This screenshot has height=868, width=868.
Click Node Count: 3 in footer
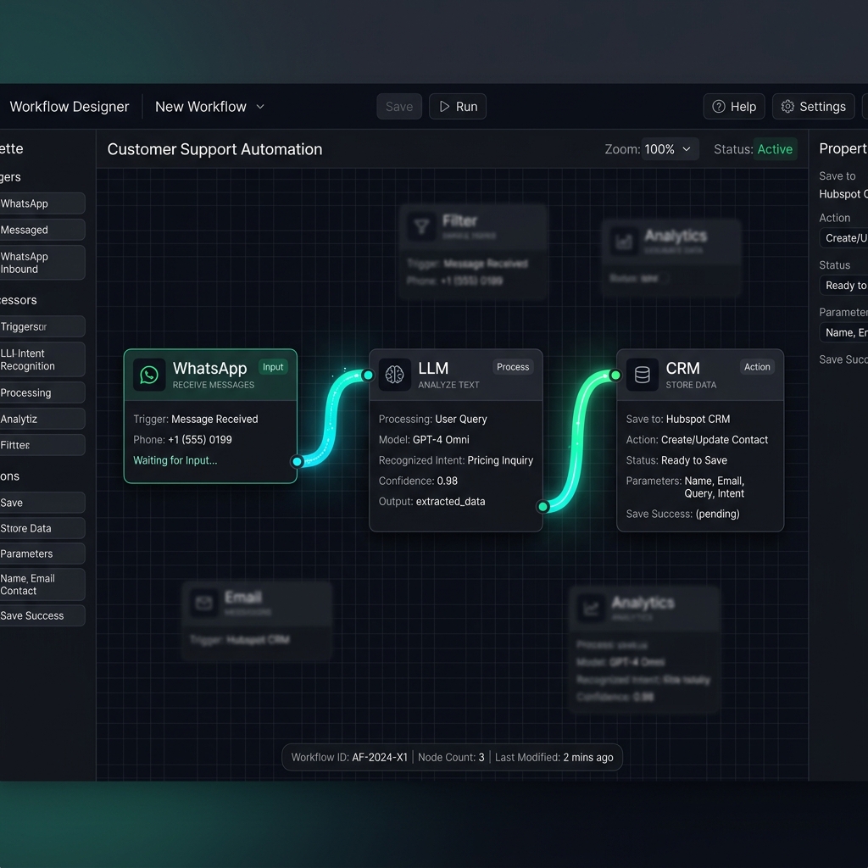click(451, 757)
